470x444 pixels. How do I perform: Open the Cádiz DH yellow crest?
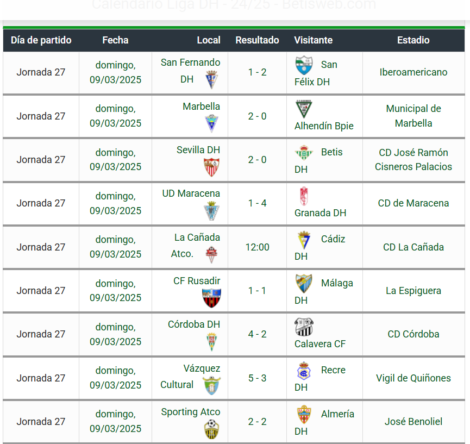click(304, 240)
